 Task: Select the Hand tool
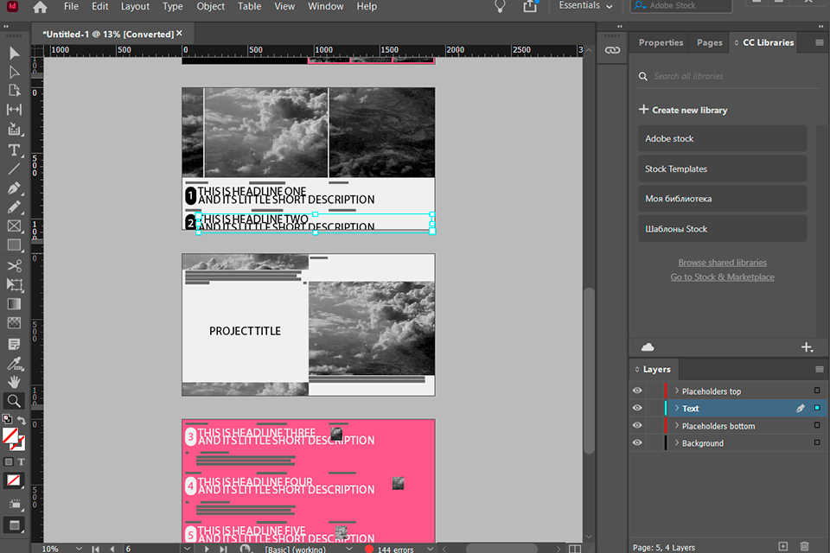(x=15, y=382)
